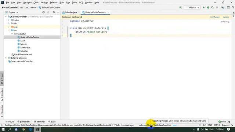Open the Build menu
The image size is (235, 132).
[x=62, y=3]
